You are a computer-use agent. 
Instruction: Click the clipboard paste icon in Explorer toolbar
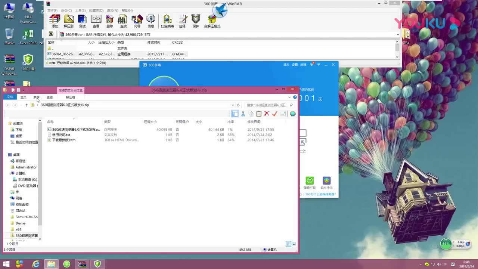[259, 114]
